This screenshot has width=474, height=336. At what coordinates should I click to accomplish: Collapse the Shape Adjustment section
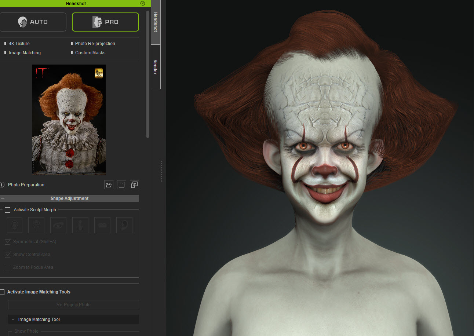tap(3, 198)
